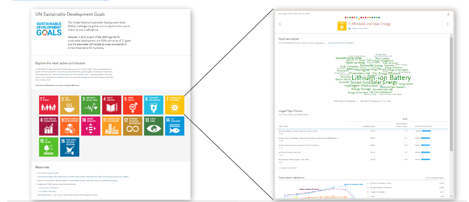Click the 'Water Splitting' keyphrase in the word cloud
469x202 pixels.
point(355,63)
